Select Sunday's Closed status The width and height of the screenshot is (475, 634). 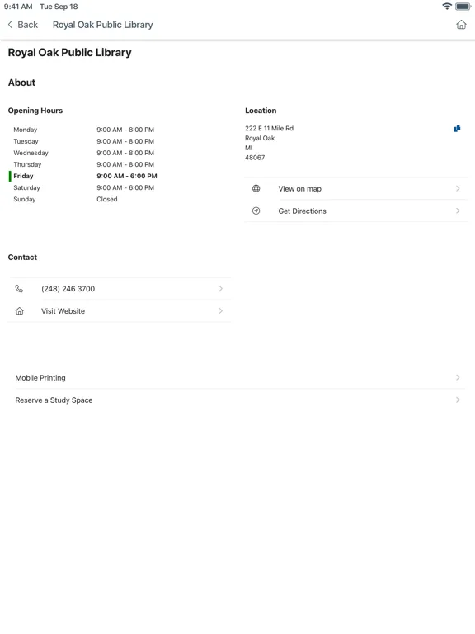(107, 199)
